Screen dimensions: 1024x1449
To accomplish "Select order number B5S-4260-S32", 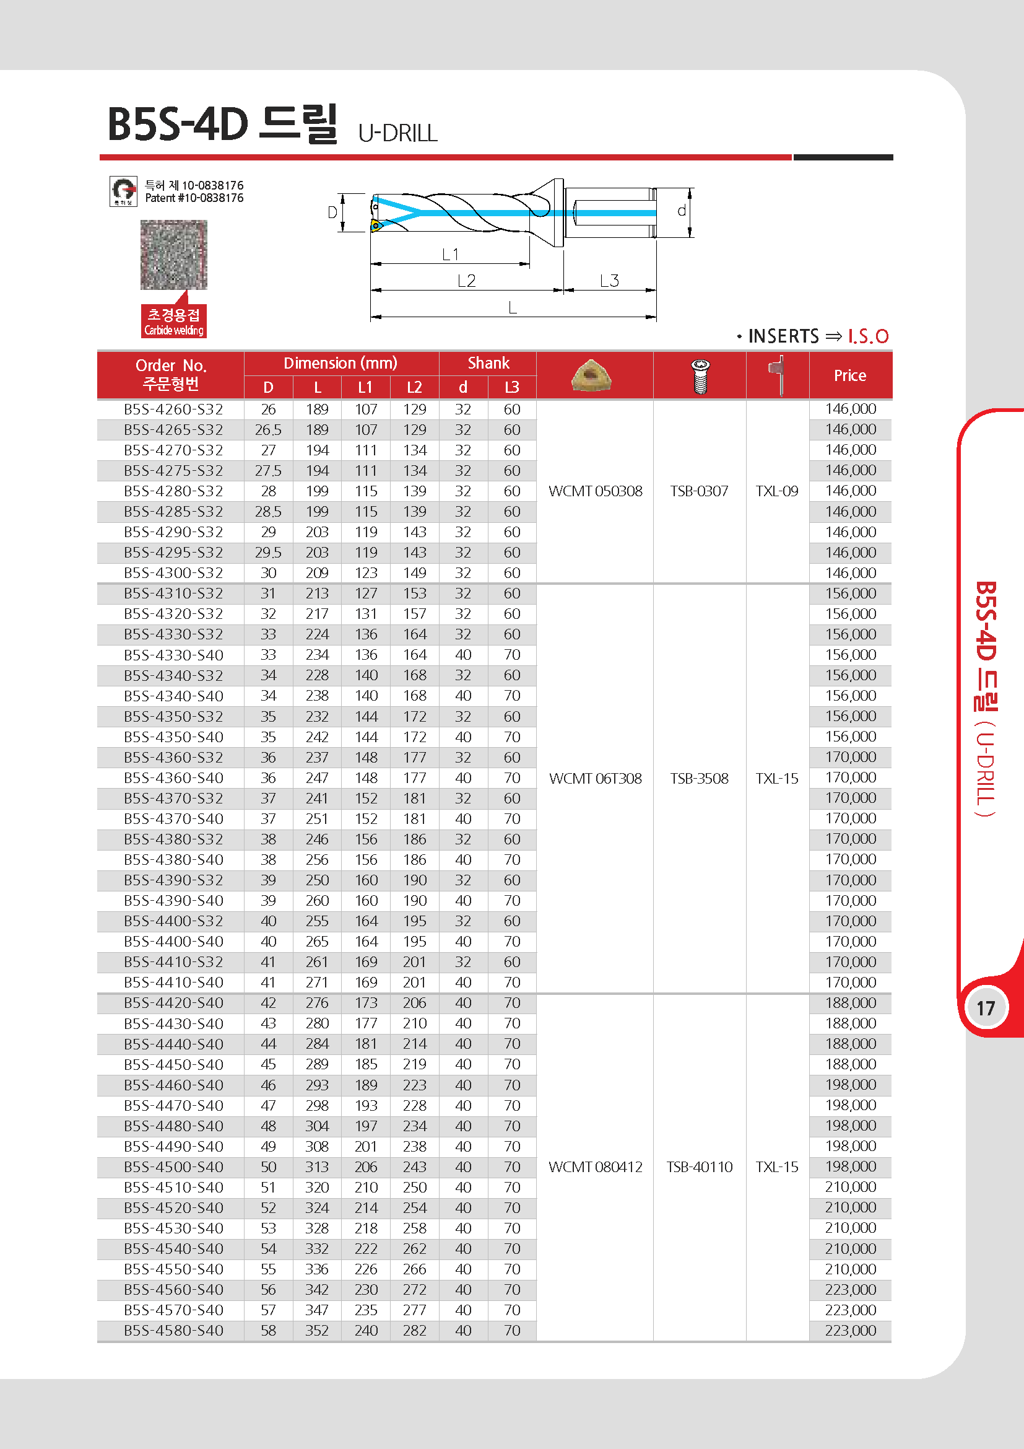I will click(x=173, y=409).
